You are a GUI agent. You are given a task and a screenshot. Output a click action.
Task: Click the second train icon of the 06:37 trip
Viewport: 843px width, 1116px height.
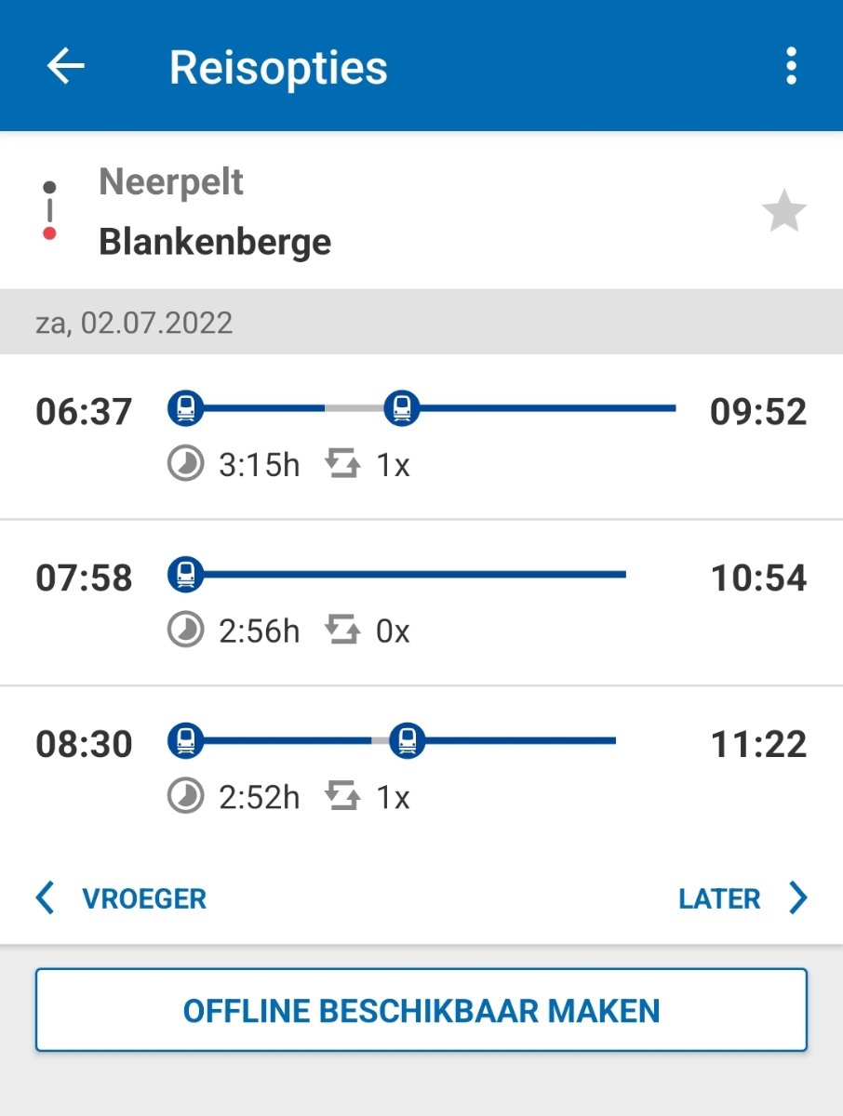(x=402, y=407)
